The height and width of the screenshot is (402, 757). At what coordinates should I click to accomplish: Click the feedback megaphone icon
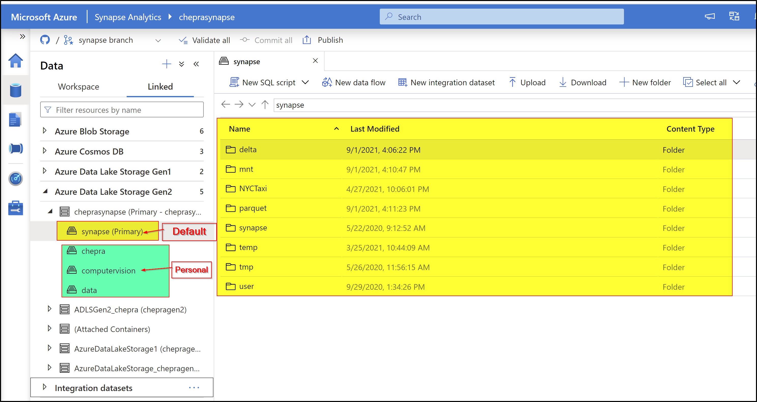click(x=709, y=17)
